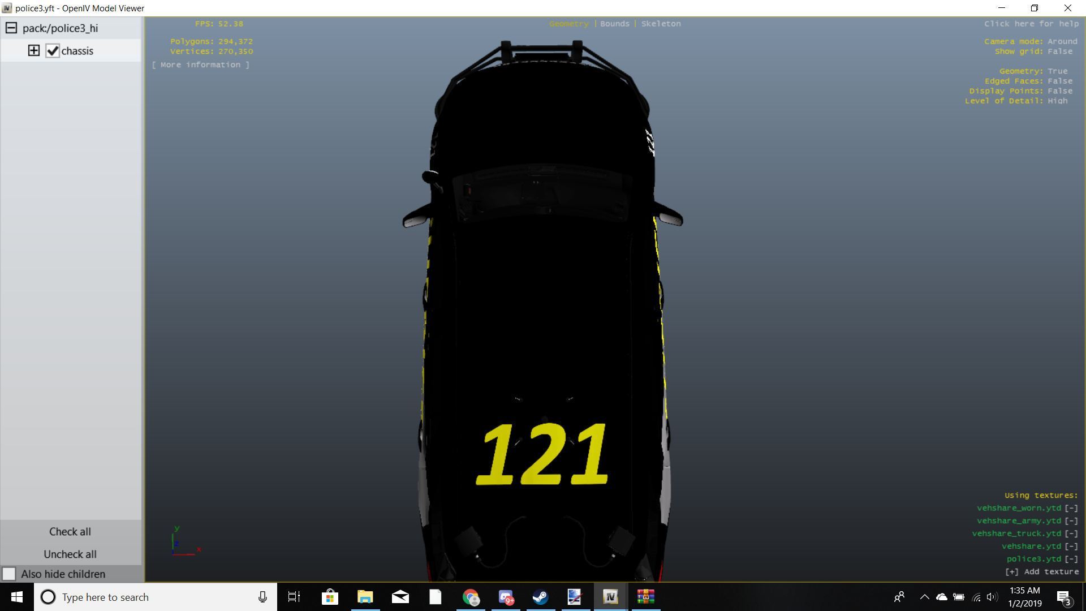Open Windows Start menu icon
This screenshot has height=611, width=1086.
tap(16, 597)
